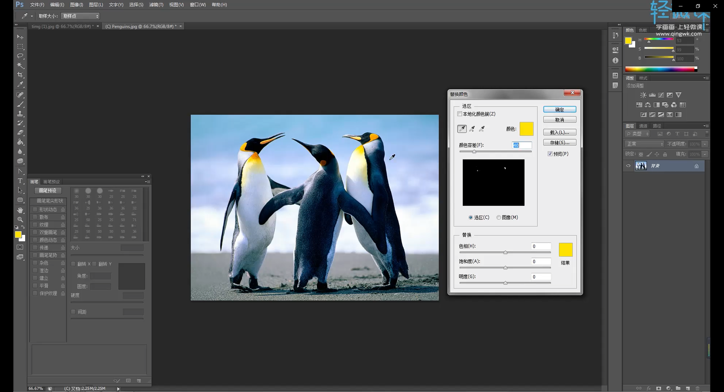Screen dimensions: 724x392
Task: Select the Spot Healing Brush tool
Action: (20, 95)
